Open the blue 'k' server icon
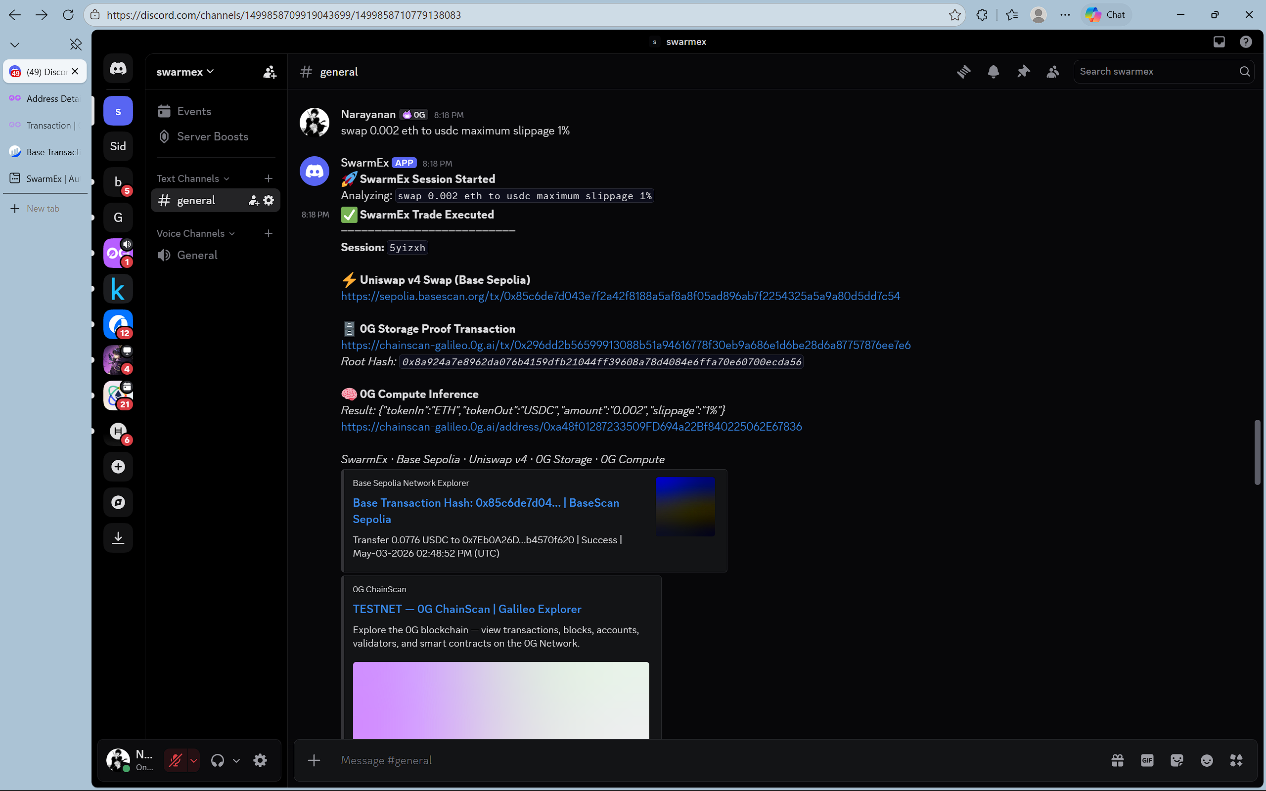1266x791 pixels. 118,289
